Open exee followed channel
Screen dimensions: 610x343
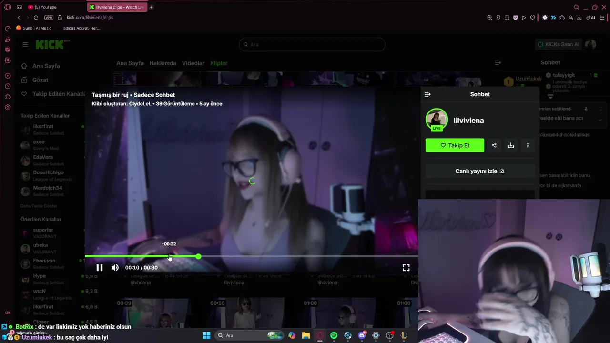point(51,145)
